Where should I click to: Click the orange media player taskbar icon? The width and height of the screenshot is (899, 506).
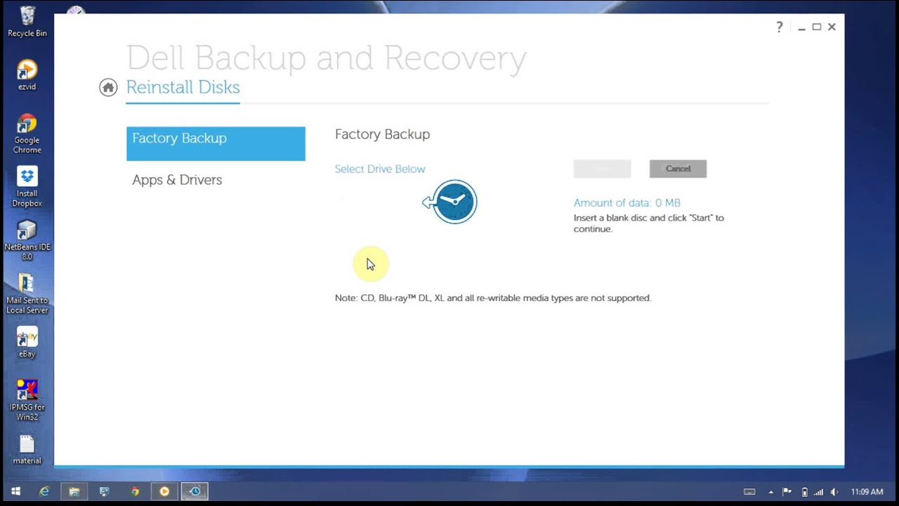164,491
